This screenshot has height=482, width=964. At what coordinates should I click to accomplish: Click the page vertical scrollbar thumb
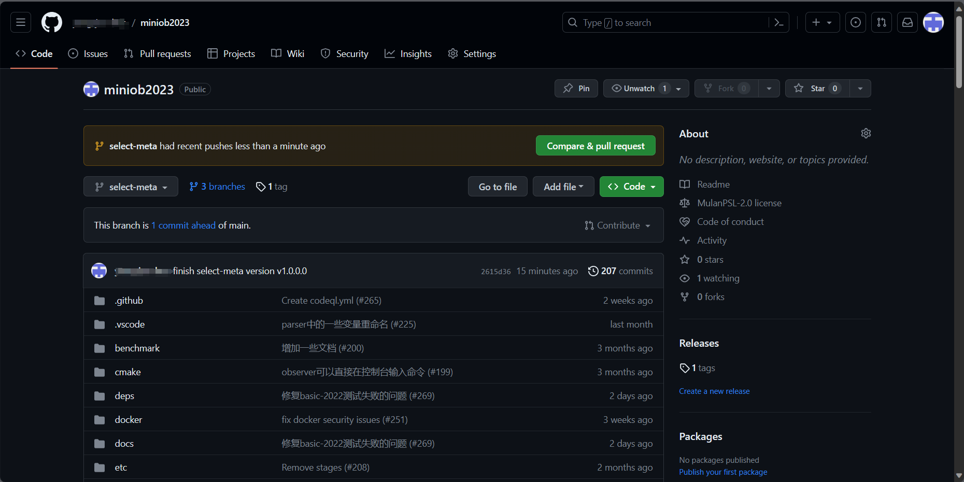959,52
